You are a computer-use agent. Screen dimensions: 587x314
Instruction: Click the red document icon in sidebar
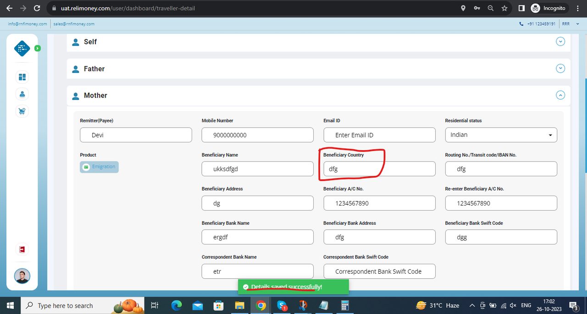tap(22, 249)
